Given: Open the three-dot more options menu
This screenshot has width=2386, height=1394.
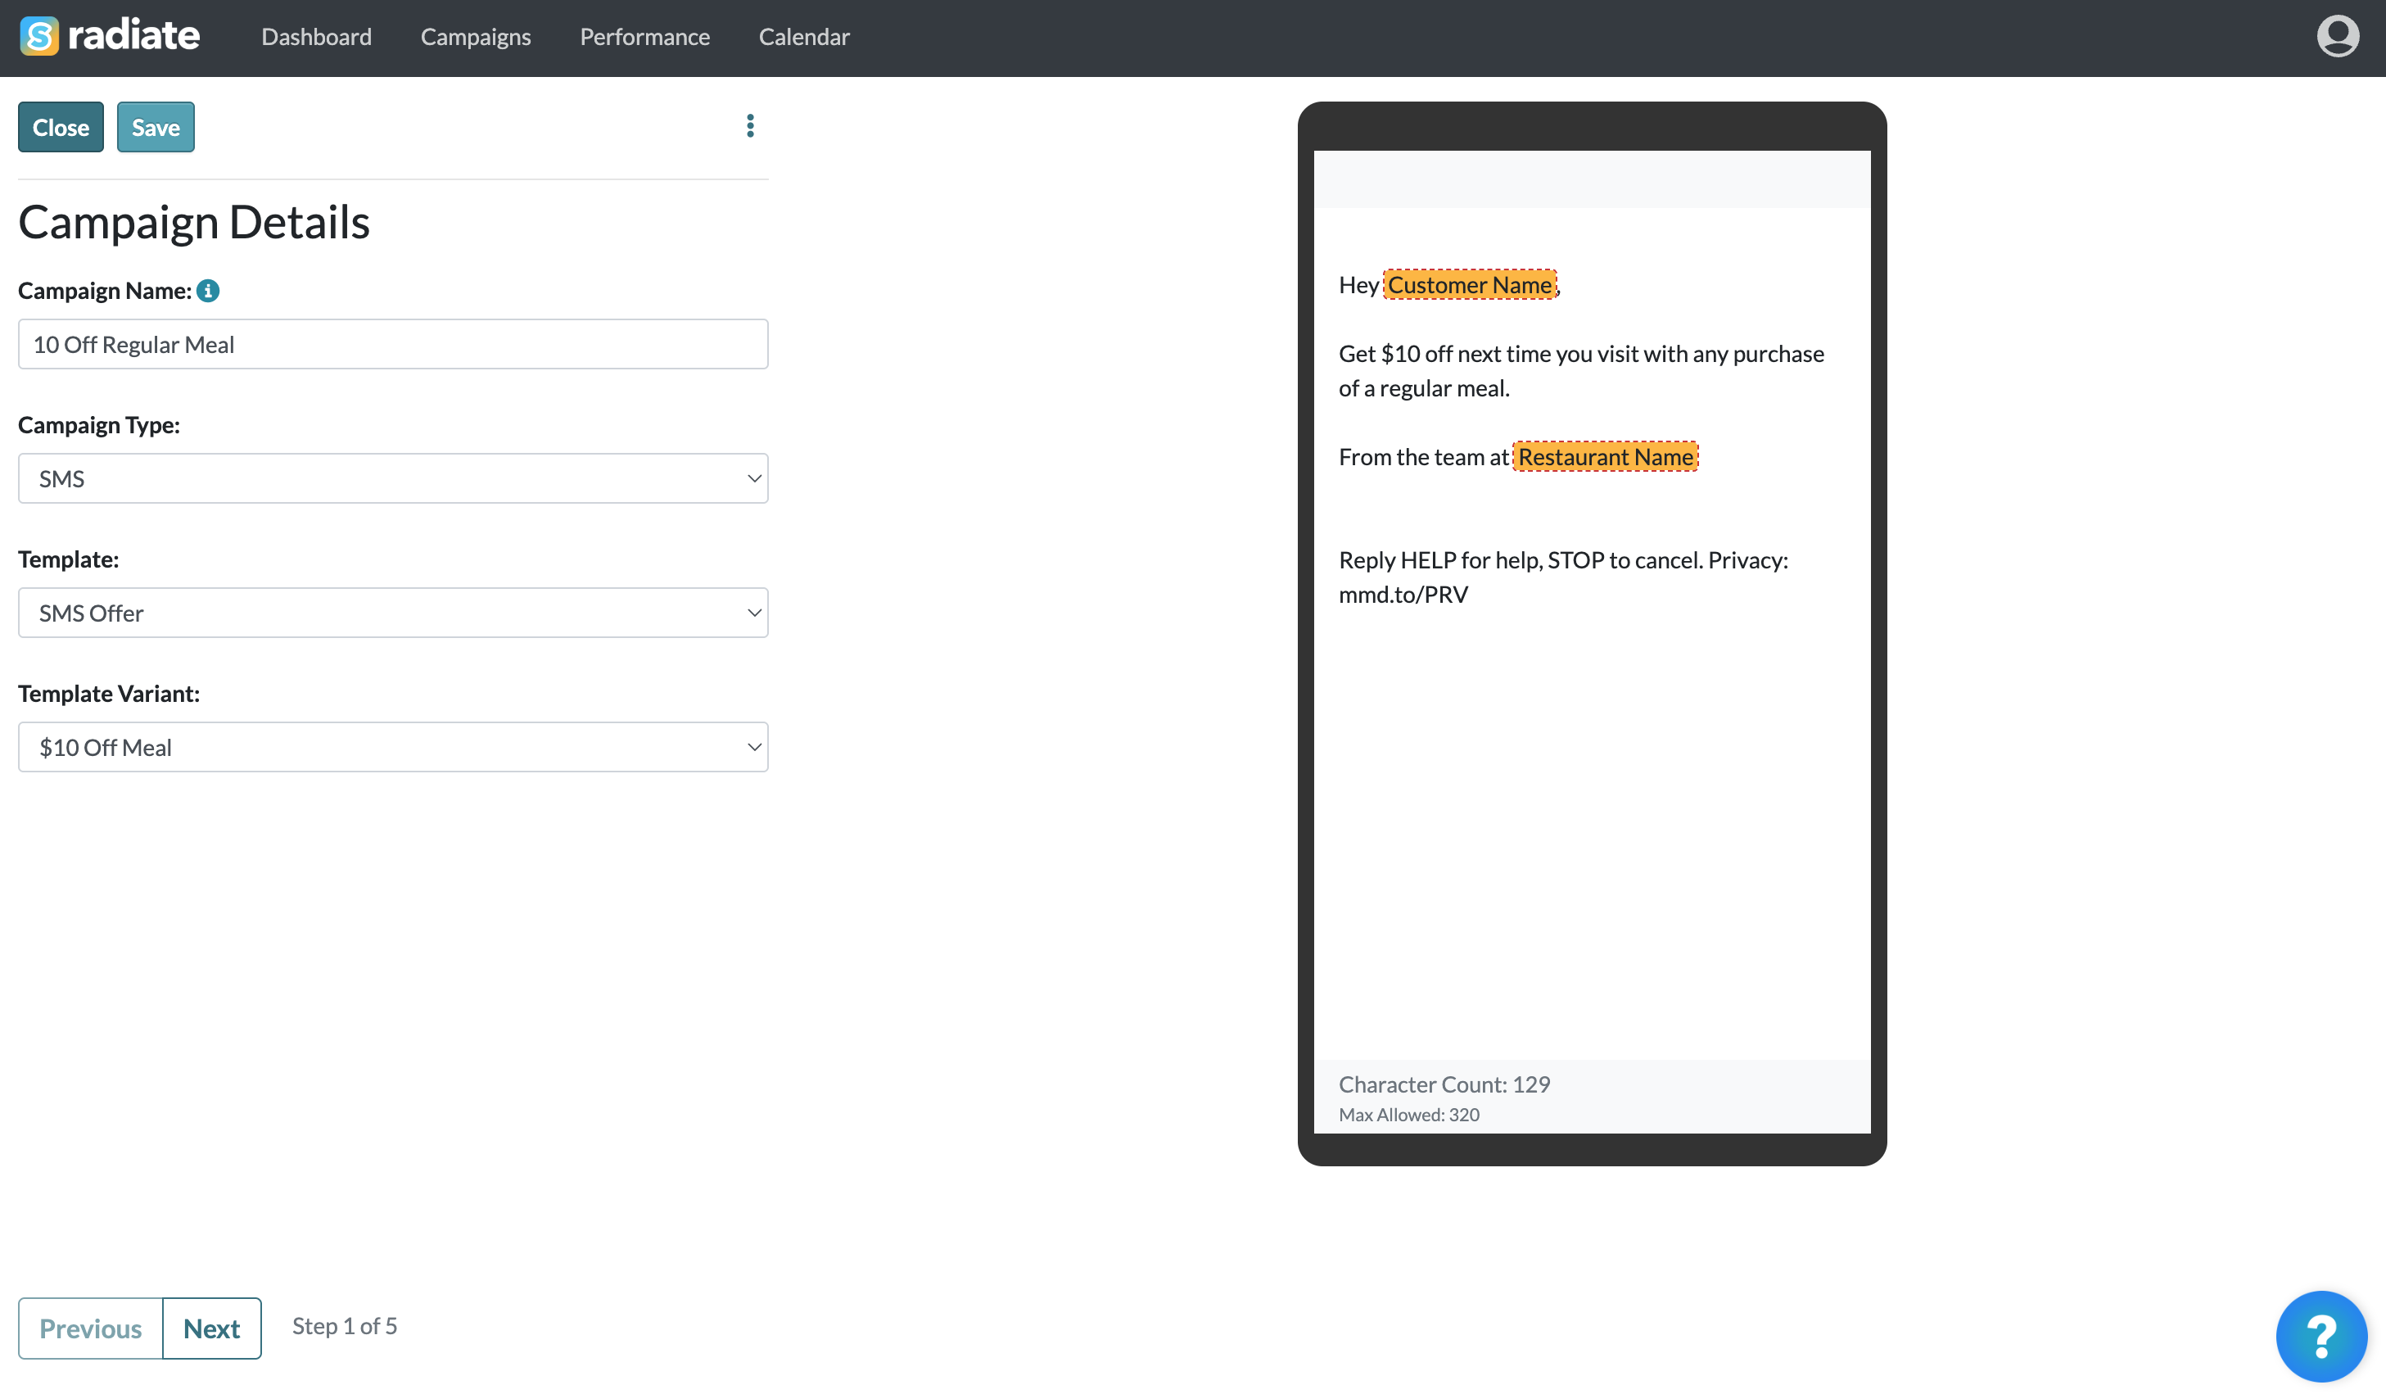Looking at the screenshot, I should (750, 126).
